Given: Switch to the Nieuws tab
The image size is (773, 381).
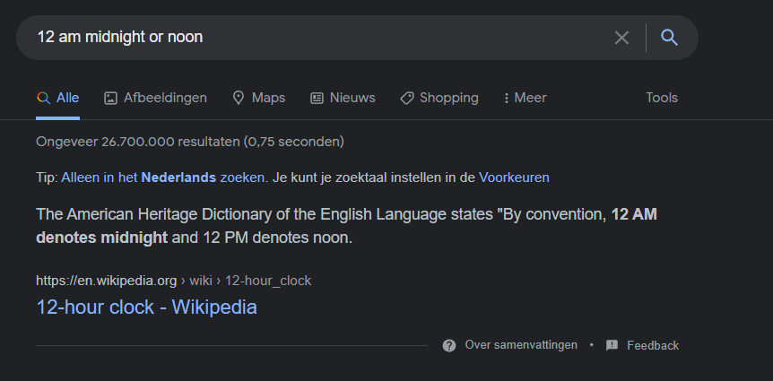Looking at the screenshot, I should [x=343, y=98].
